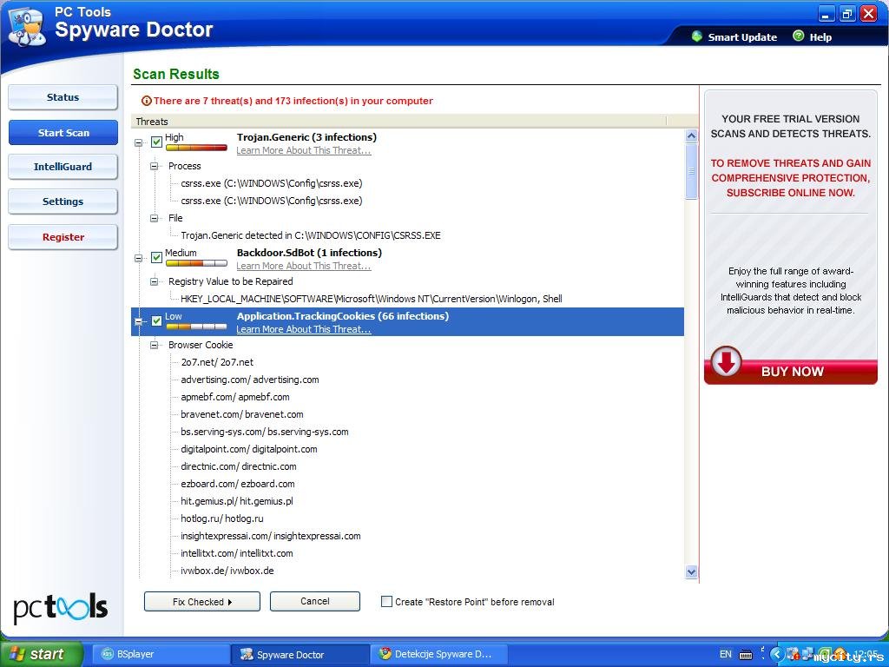This screenshot has width=889, height=667.
Task: Collapse the Process tree node
Action: click(155, 166)
